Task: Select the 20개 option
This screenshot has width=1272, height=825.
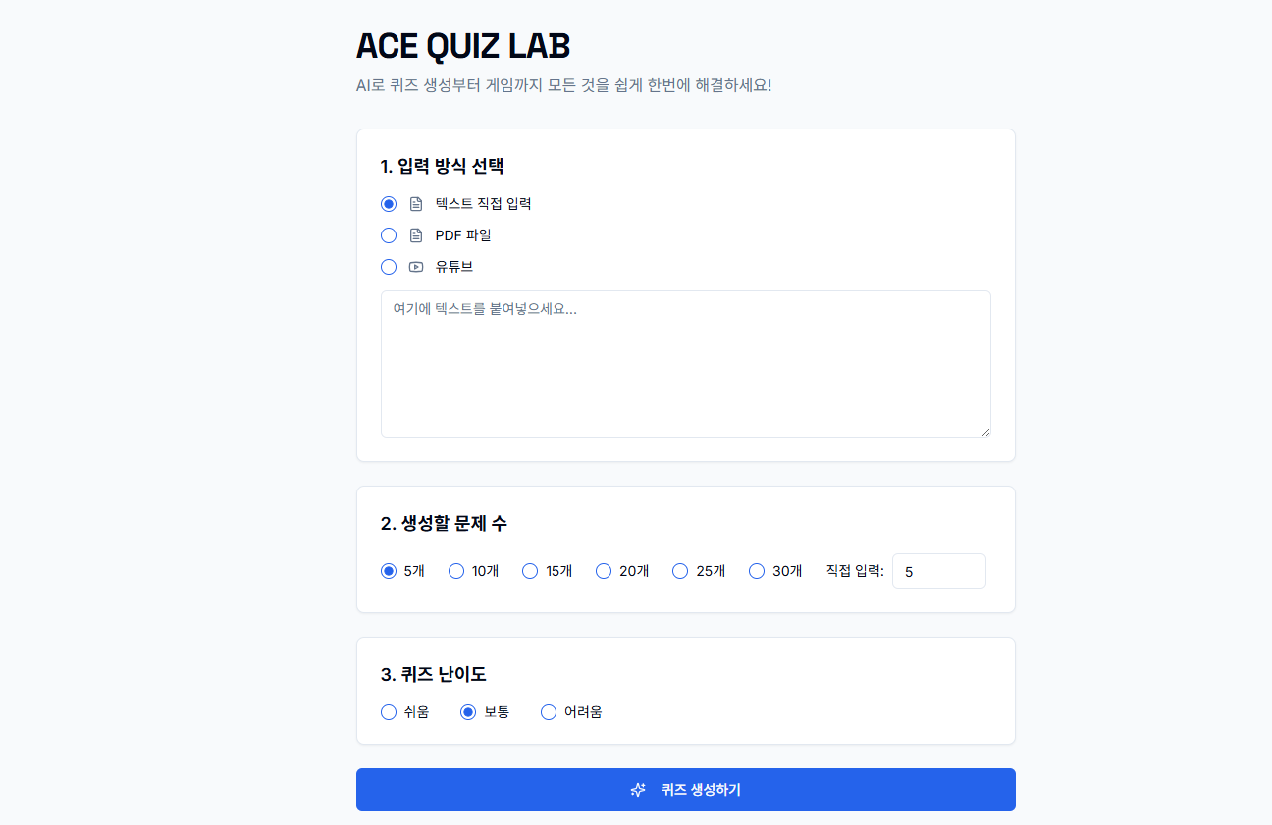Action: click(x=604, y=570)
